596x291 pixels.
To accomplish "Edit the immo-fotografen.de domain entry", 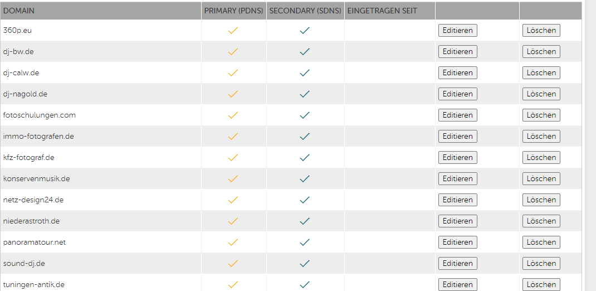I will coord(457,137).
